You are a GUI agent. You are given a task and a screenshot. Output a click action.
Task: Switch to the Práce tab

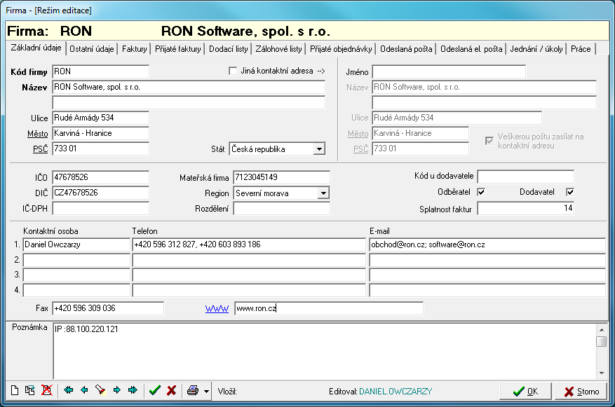pos(581,49)
